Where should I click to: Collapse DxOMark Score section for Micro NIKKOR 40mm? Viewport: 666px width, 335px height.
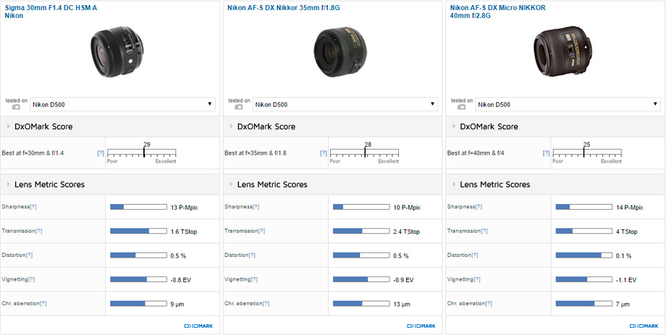pos(555,127)
